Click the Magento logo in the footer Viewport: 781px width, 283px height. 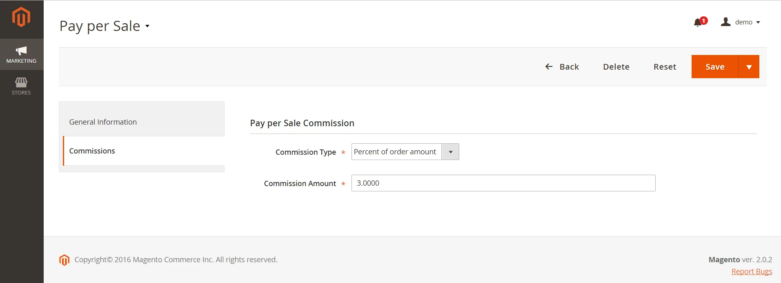pos(64,259)
